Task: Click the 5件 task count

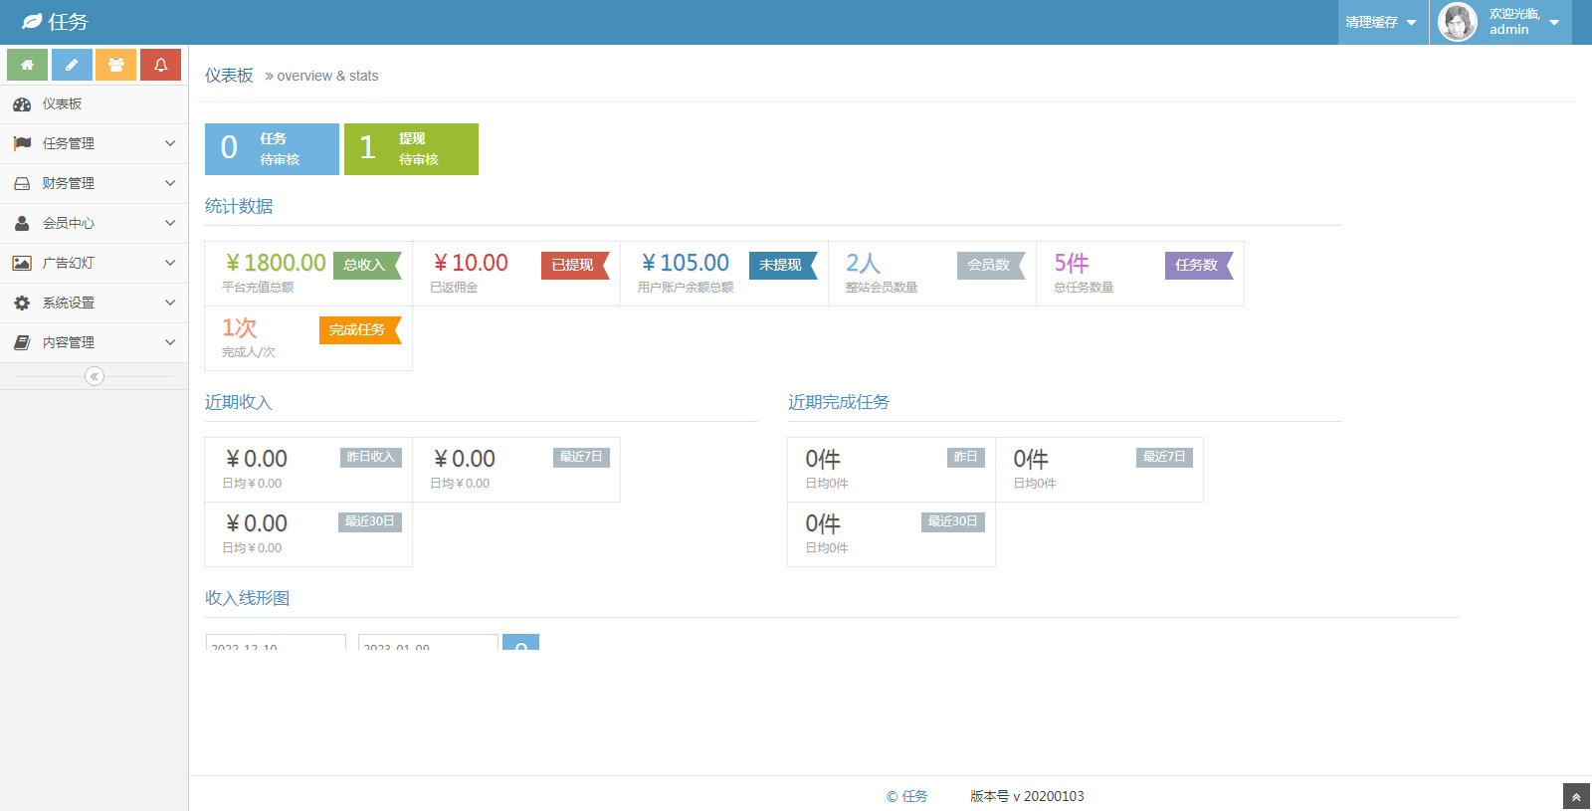Action: tap(1072, 263)
